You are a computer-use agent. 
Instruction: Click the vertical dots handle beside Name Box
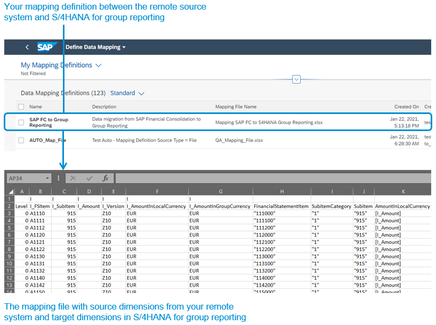[x=59, y=178]
